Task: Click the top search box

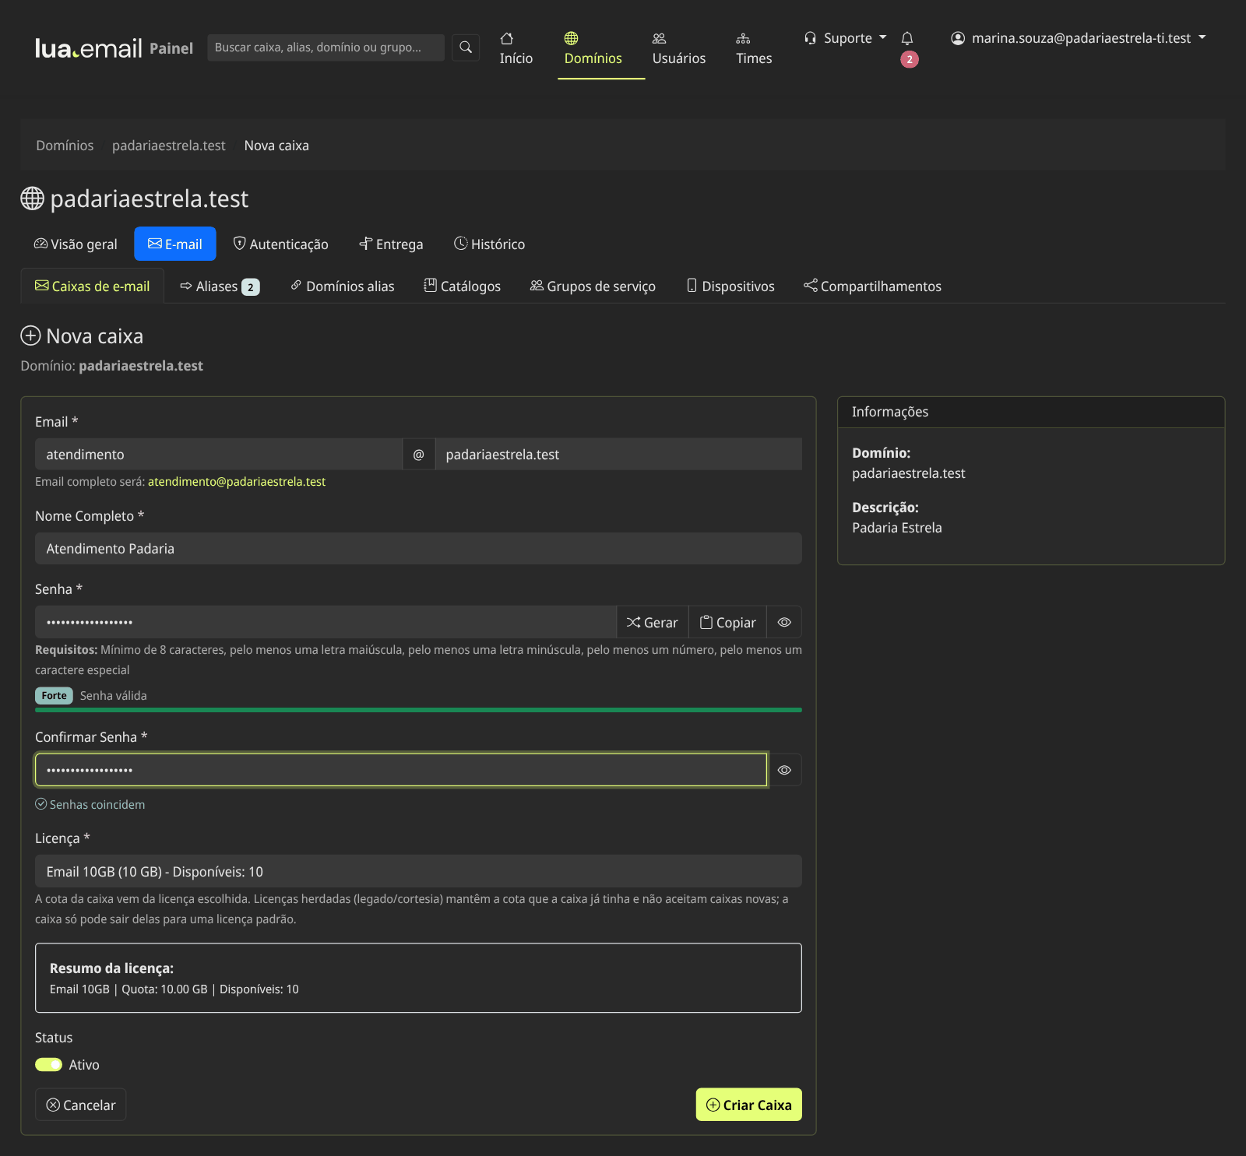Action: coord(326,47)
